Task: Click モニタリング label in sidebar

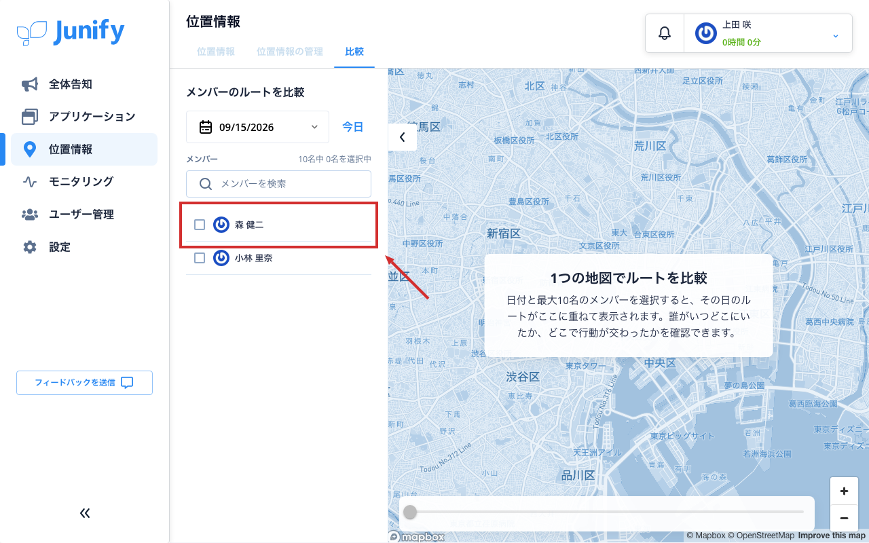Action: pyautogui.click(x=81, y=182)
